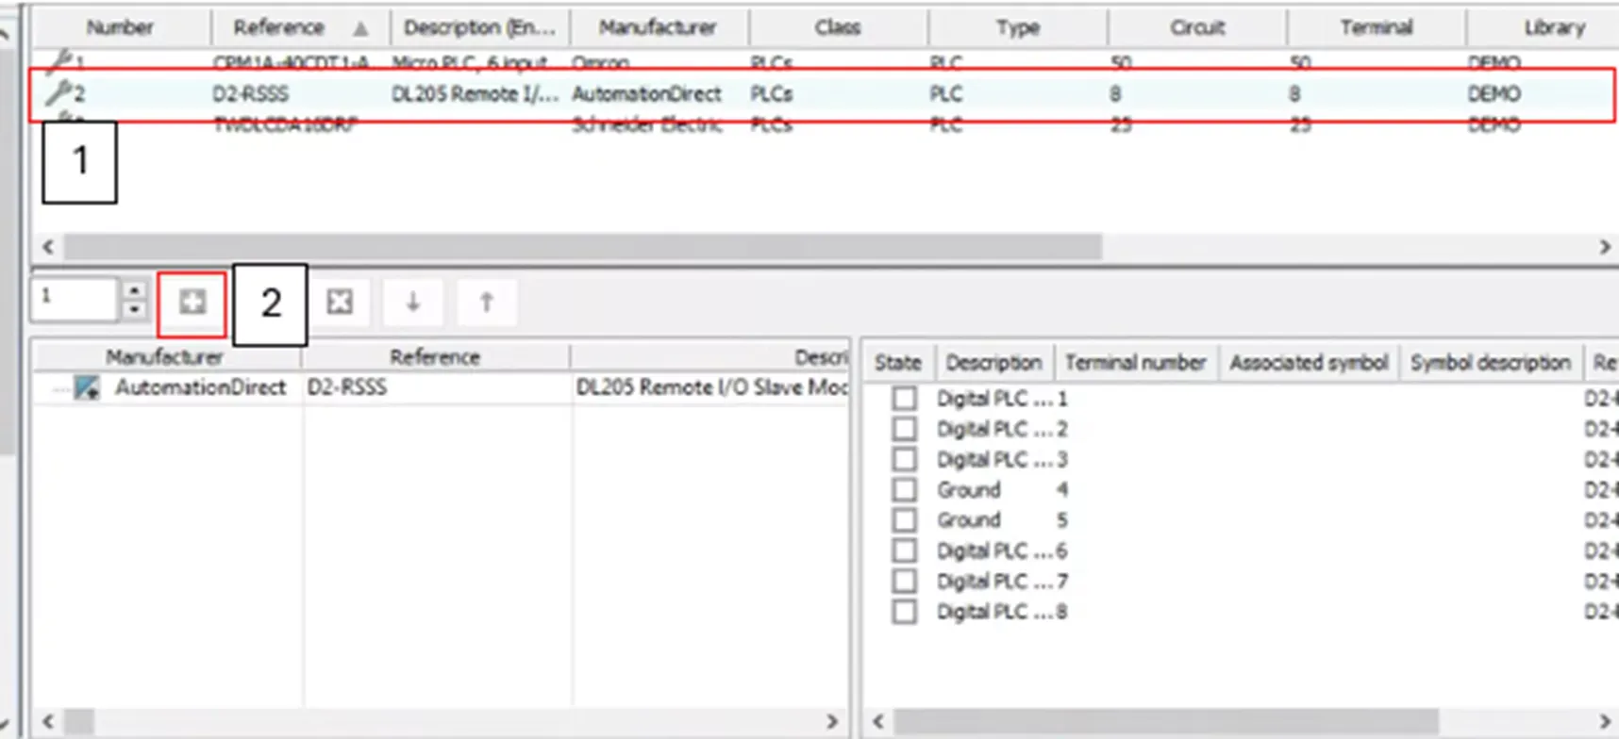Select the D2-RSSS reference cell in top table
This screenshot has height=739, width=1619.
(251, 94)
